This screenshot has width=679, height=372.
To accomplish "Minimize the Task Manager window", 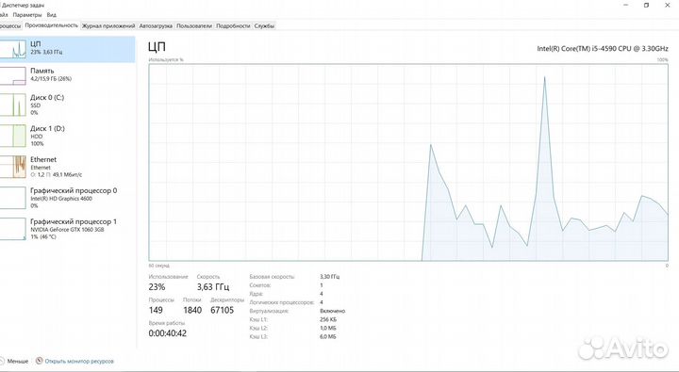I will coord(626,6).
